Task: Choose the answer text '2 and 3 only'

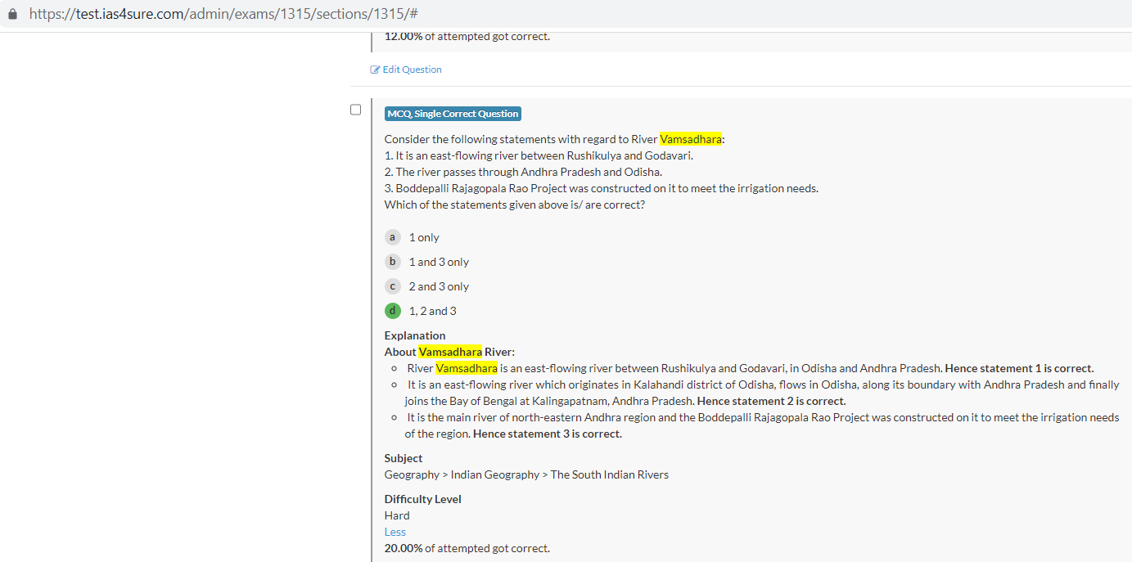Action: 439,286
